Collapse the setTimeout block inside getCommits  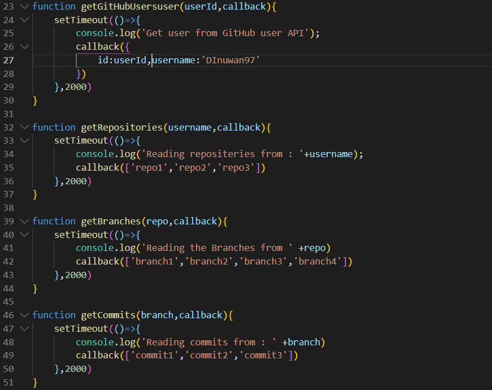click(24, 328)
